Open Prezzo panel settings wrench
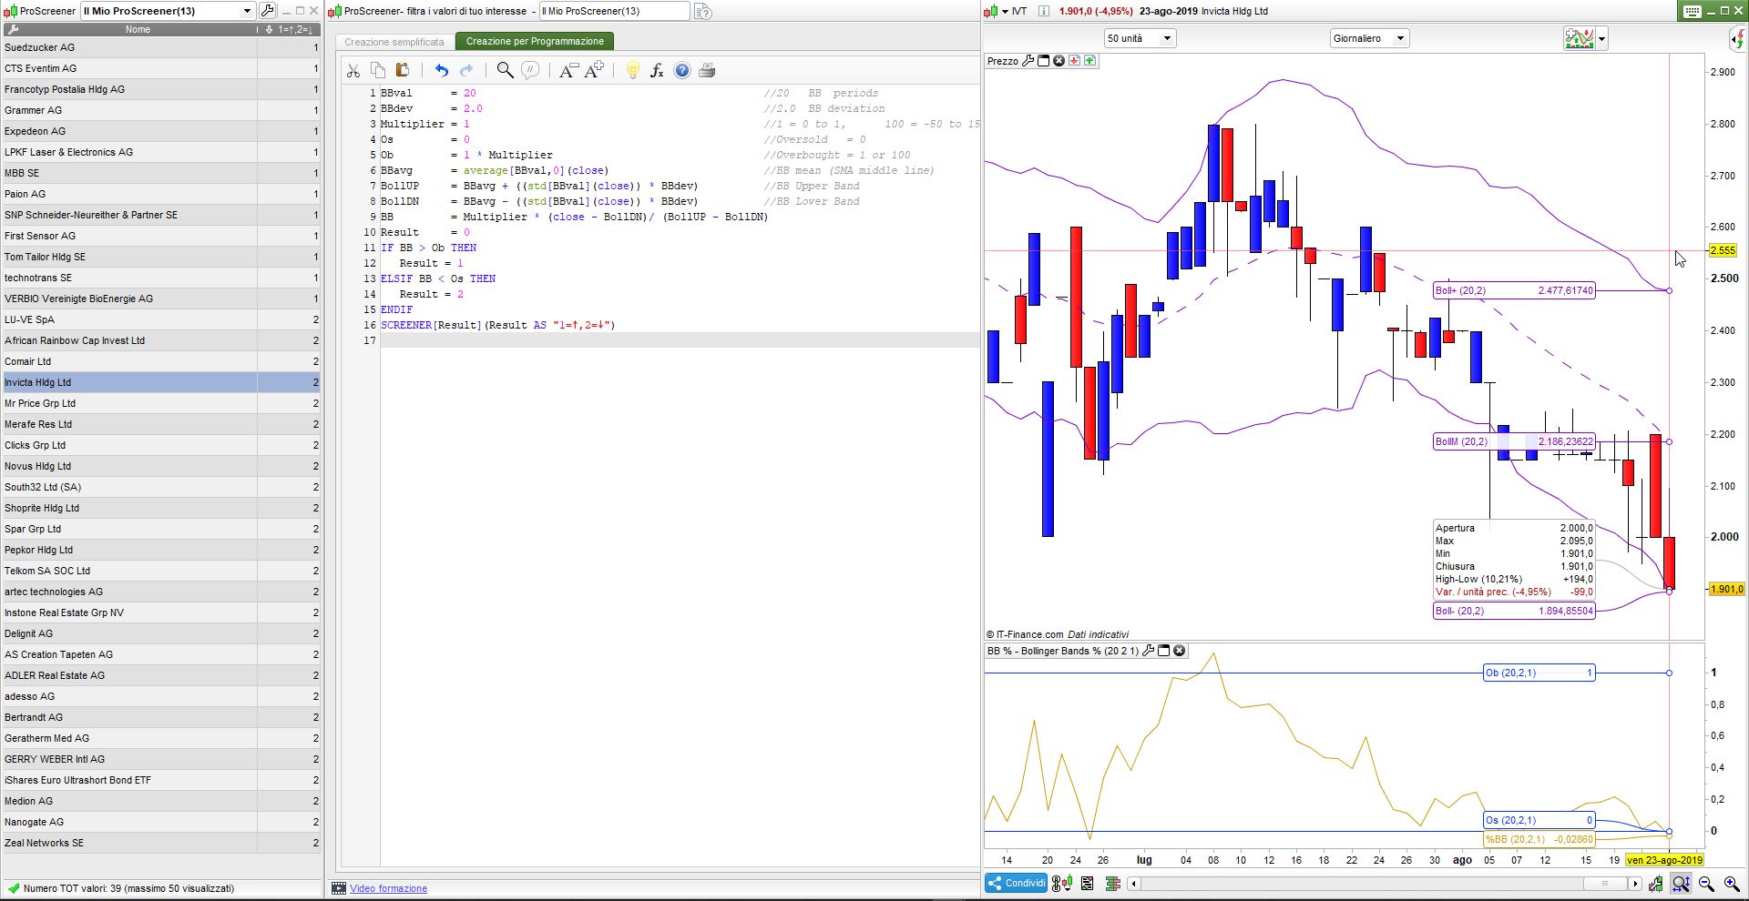 tap(1028, 61)
